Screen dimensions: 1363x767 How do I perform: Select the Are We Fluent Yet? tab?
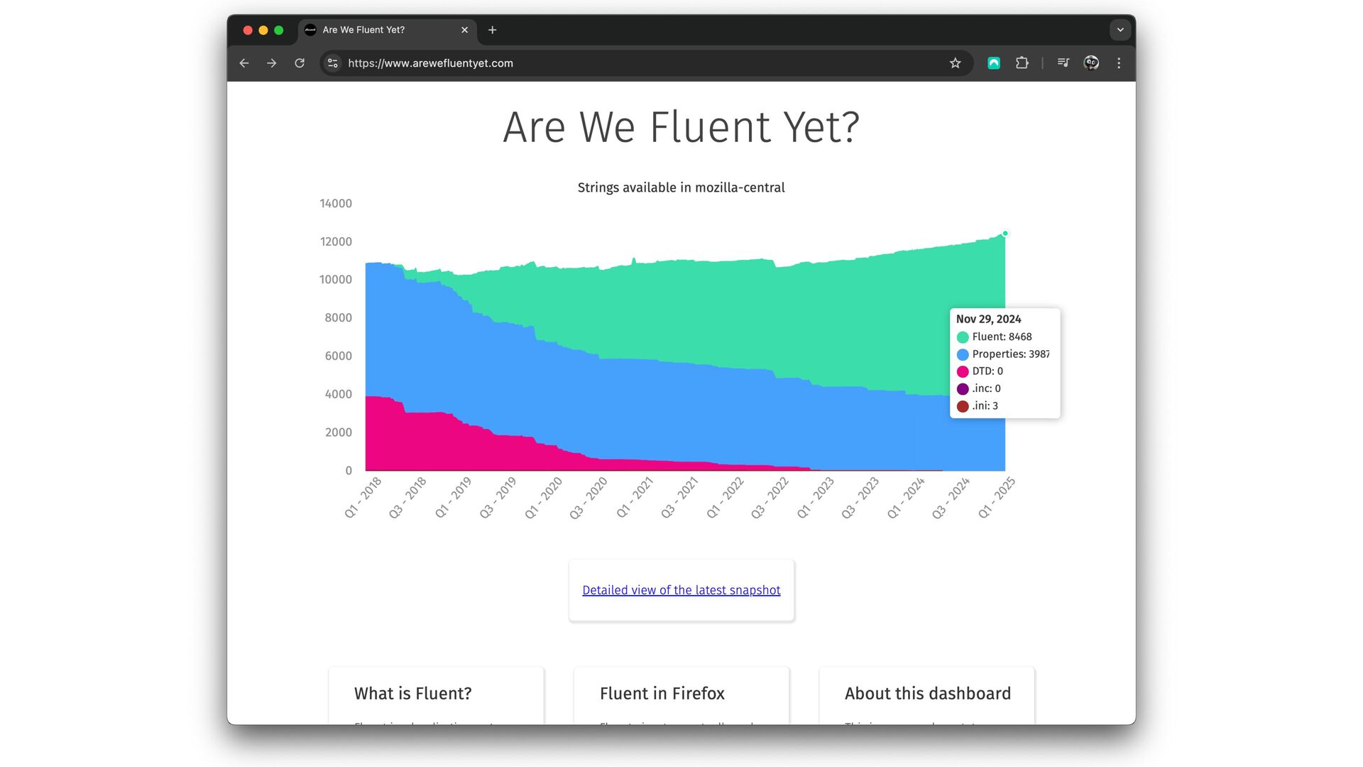click(x=376, y=30)
